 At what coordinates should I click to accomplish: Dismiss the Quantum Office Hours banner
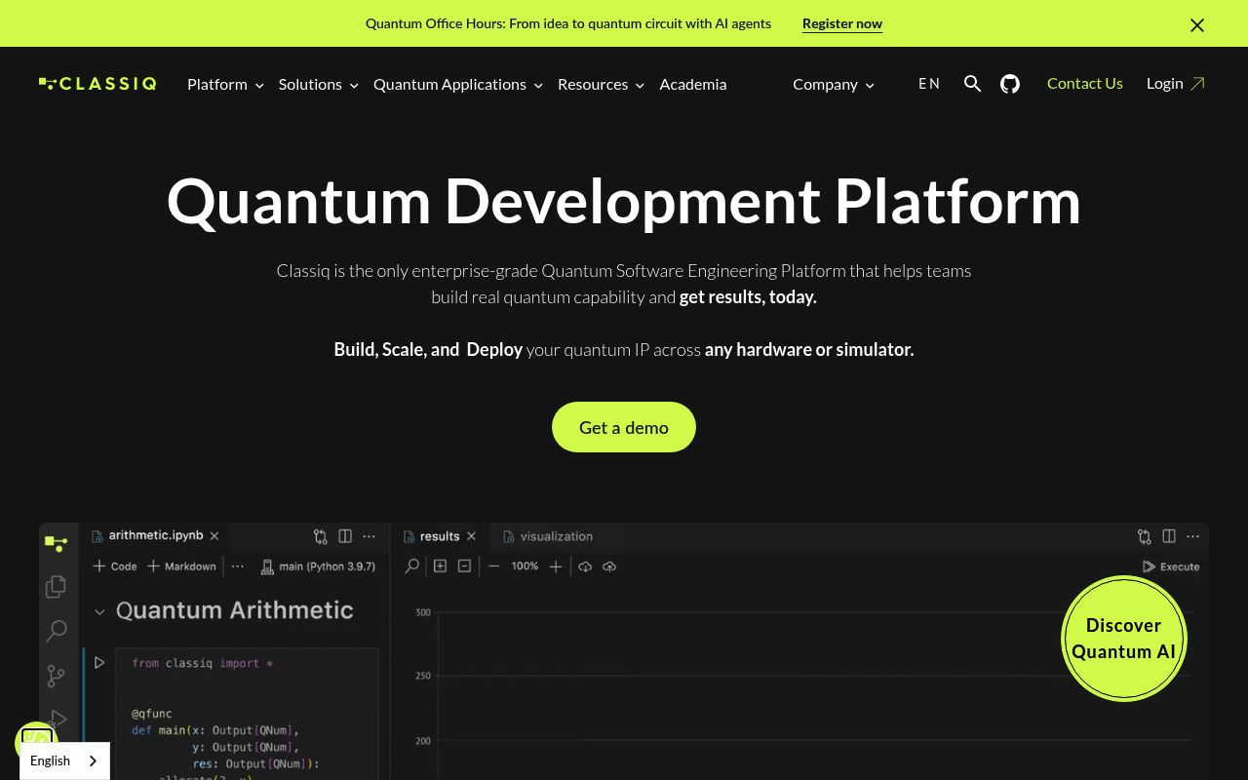[x=1197, y=24]
